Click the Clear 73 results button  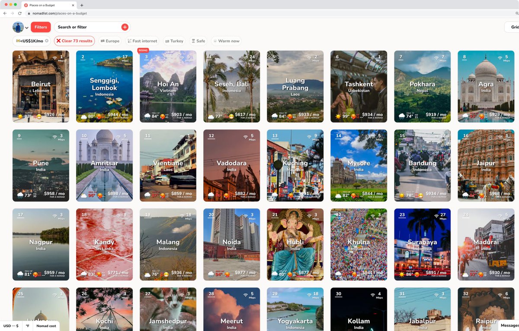pyautogui.click(x=74, y=41)
